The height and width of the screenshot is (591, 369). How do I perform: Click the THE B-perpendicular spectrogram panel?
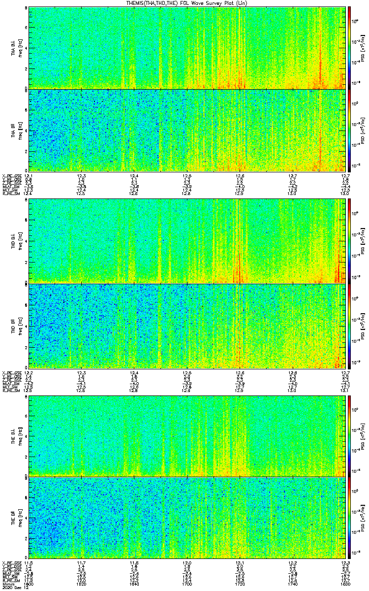click(187, 435)
